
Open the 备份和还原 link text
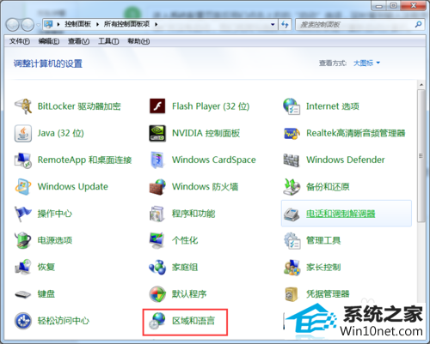328,187
